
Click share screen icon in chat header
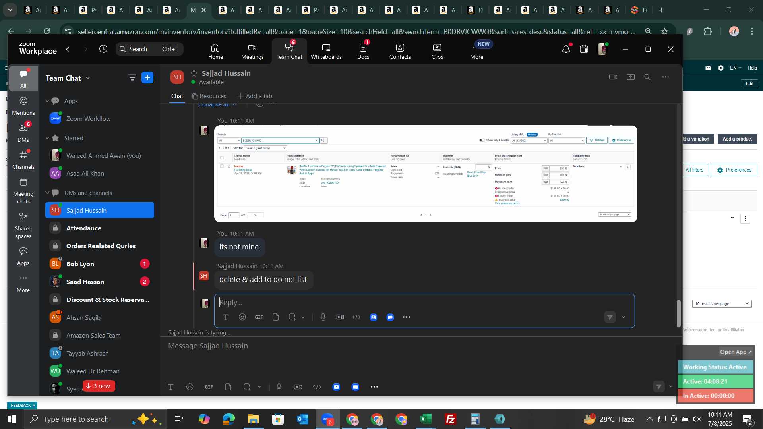pos(631,77)
